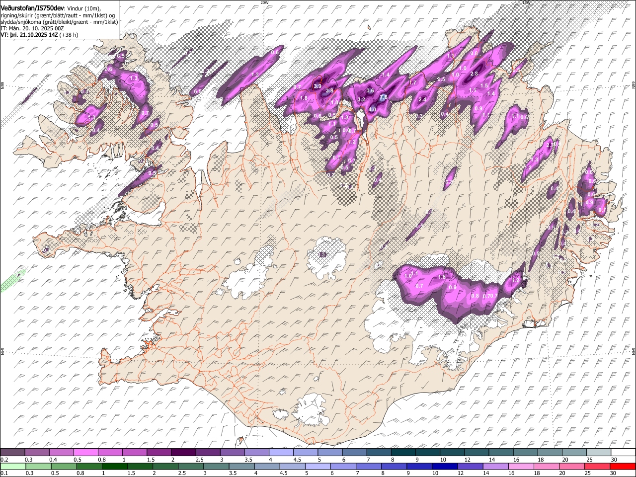Select the '3.9' snowfall value label

pyautogui.click(x=318, y=86)
